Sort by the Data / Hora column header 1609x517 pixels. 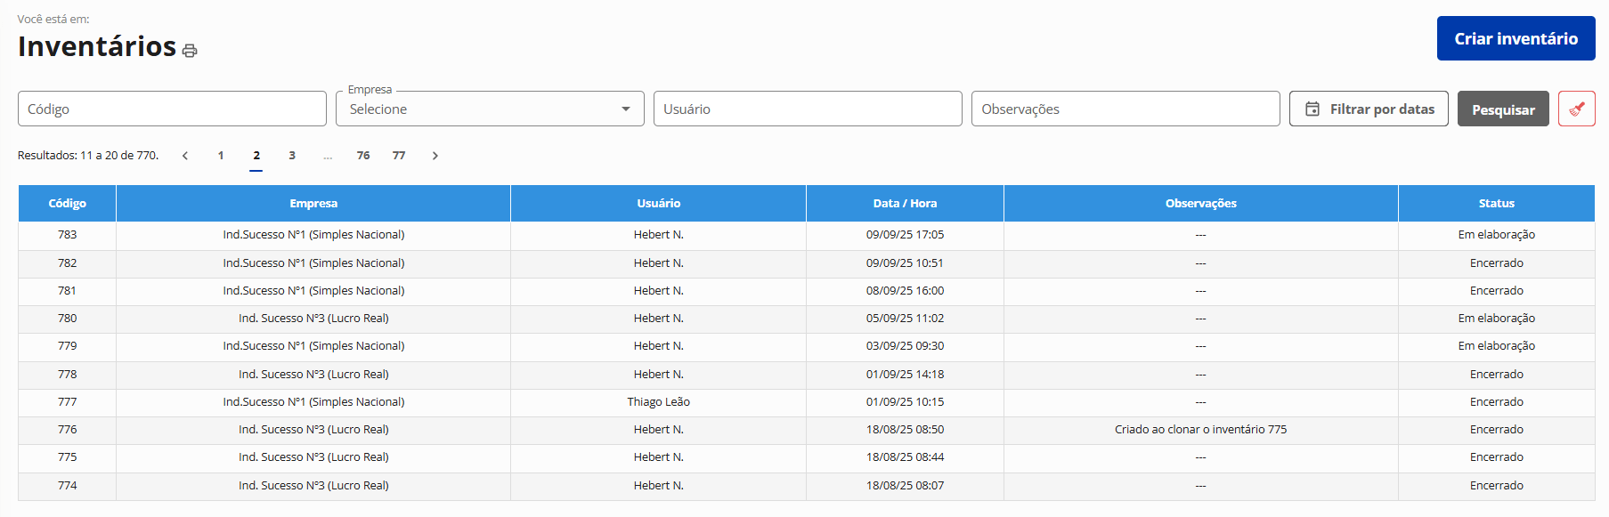pos(905,203)
